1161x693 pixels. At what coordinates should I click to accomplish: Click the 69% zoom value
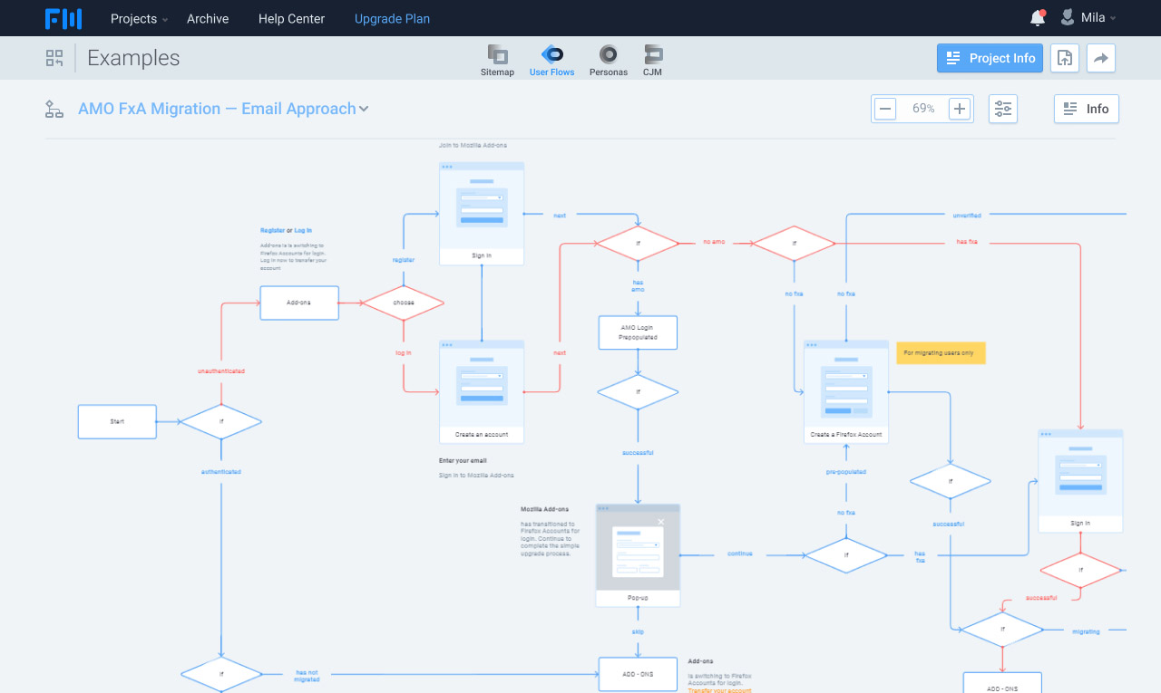coord(923,109)
